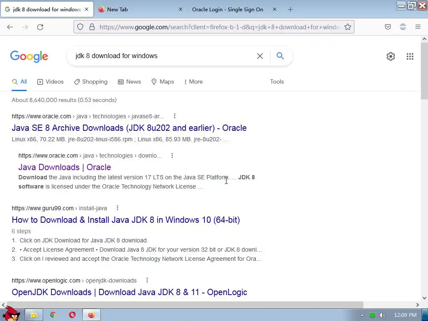
Task: Launch Opera from the taskbar
Action: click(x=72, y=315)
